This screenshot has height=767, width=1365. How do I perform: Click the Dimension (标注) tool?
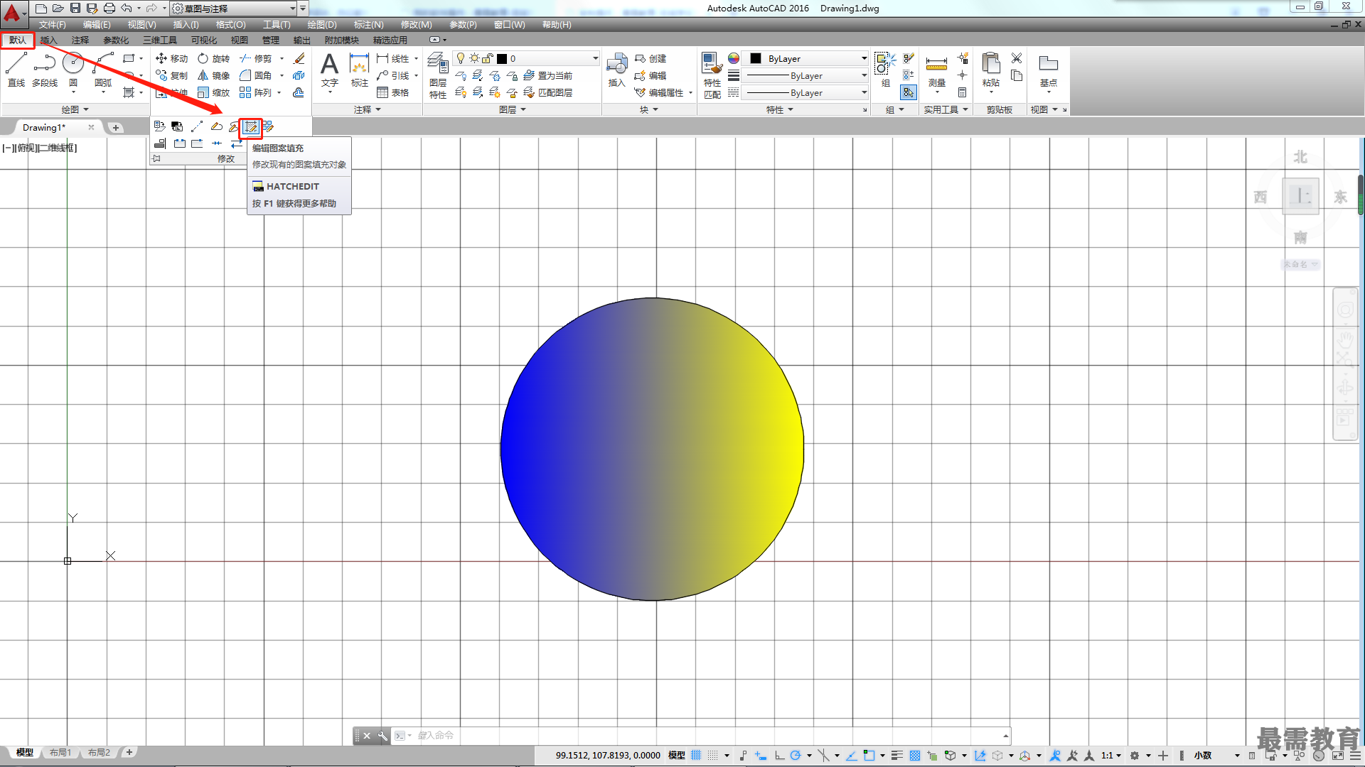pyautogui.click(x=360, y=70)
